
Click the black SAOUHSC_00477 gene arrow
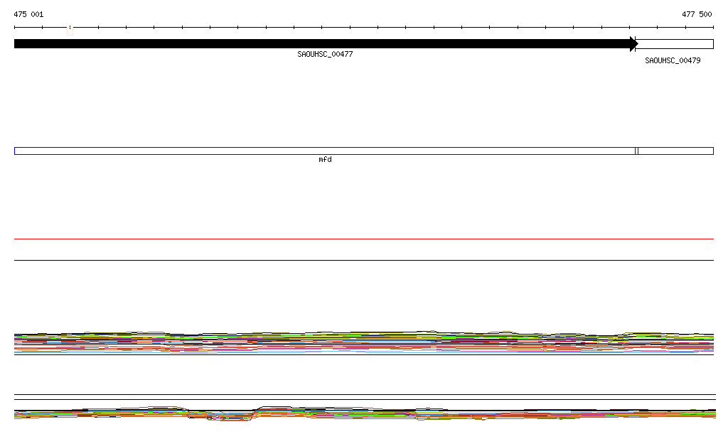pyautogui.click(x=320, y=44)
